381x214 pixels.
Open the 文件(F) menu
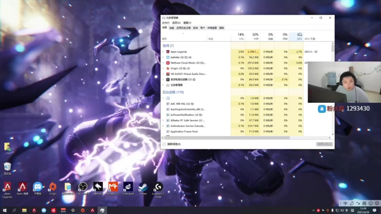165,23
